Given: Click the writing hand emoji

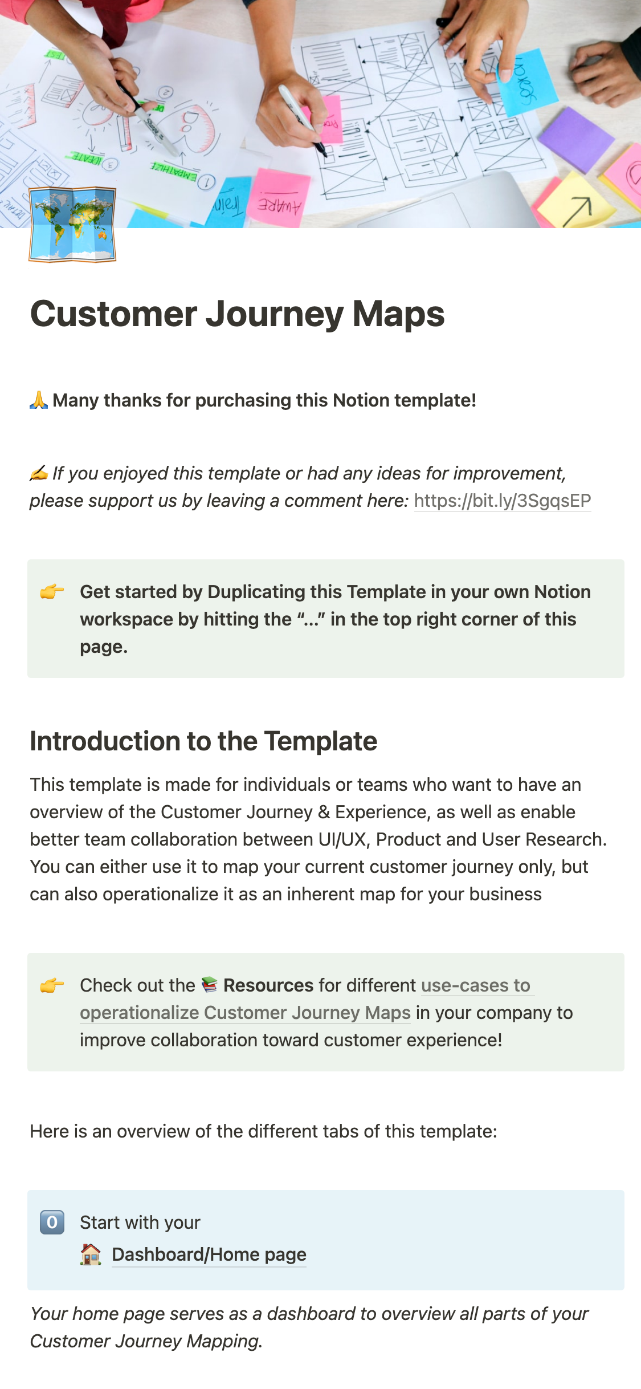Looking at the screenshot, I should click(x=39, y=473).
